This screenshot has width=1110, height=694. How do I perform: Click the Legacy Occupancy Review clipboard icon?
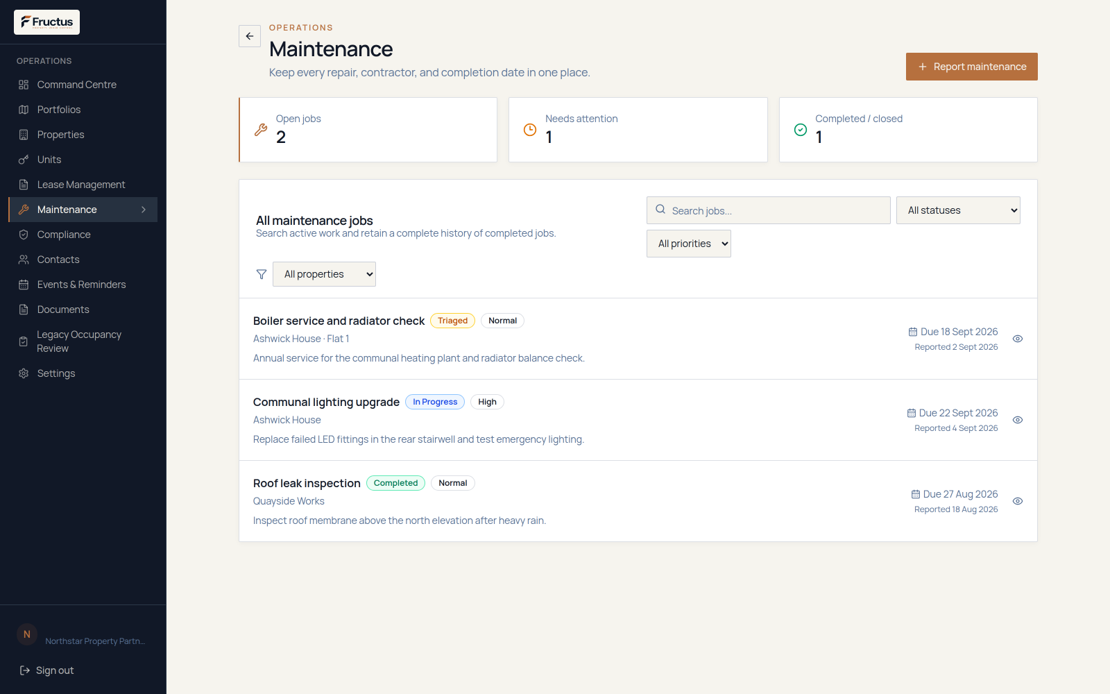[x=24, y=341]
